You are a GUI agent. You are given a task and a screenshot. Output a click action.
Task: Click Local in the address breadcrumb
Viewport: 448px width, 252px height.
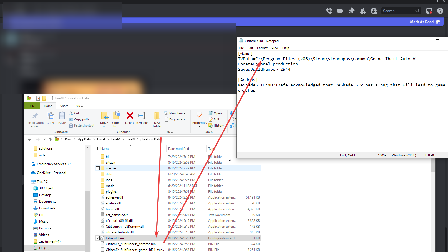[x=101, y=139]
